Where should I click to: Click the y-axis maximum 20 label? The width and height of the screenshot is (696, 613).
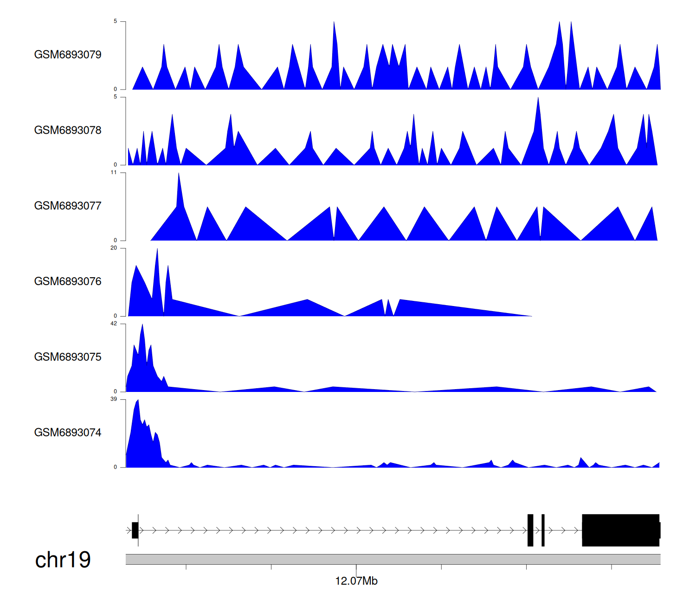coord(114,248)
